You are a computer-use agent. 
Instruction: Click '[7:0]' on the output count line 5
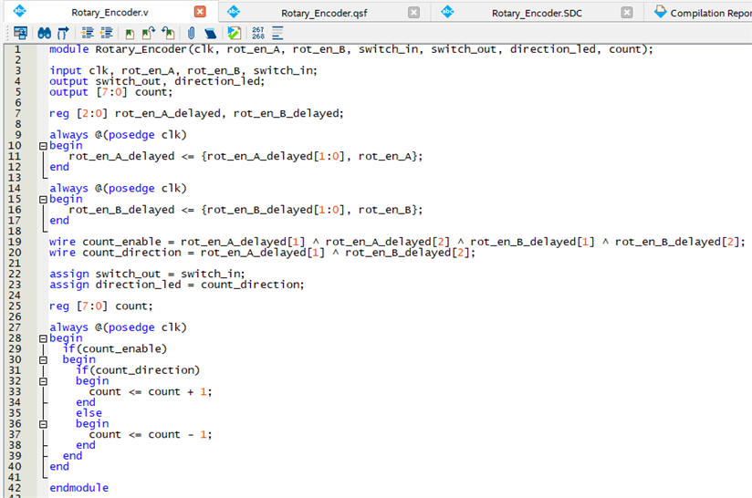[x=111, y=92]
